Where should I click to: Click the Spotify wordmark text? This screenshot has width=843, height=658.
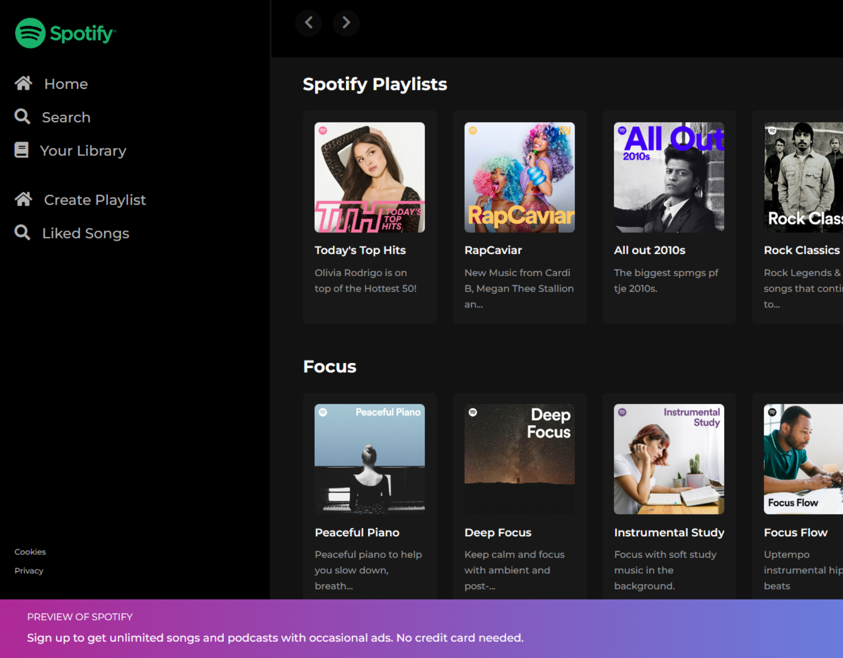[x=83, y=34]
